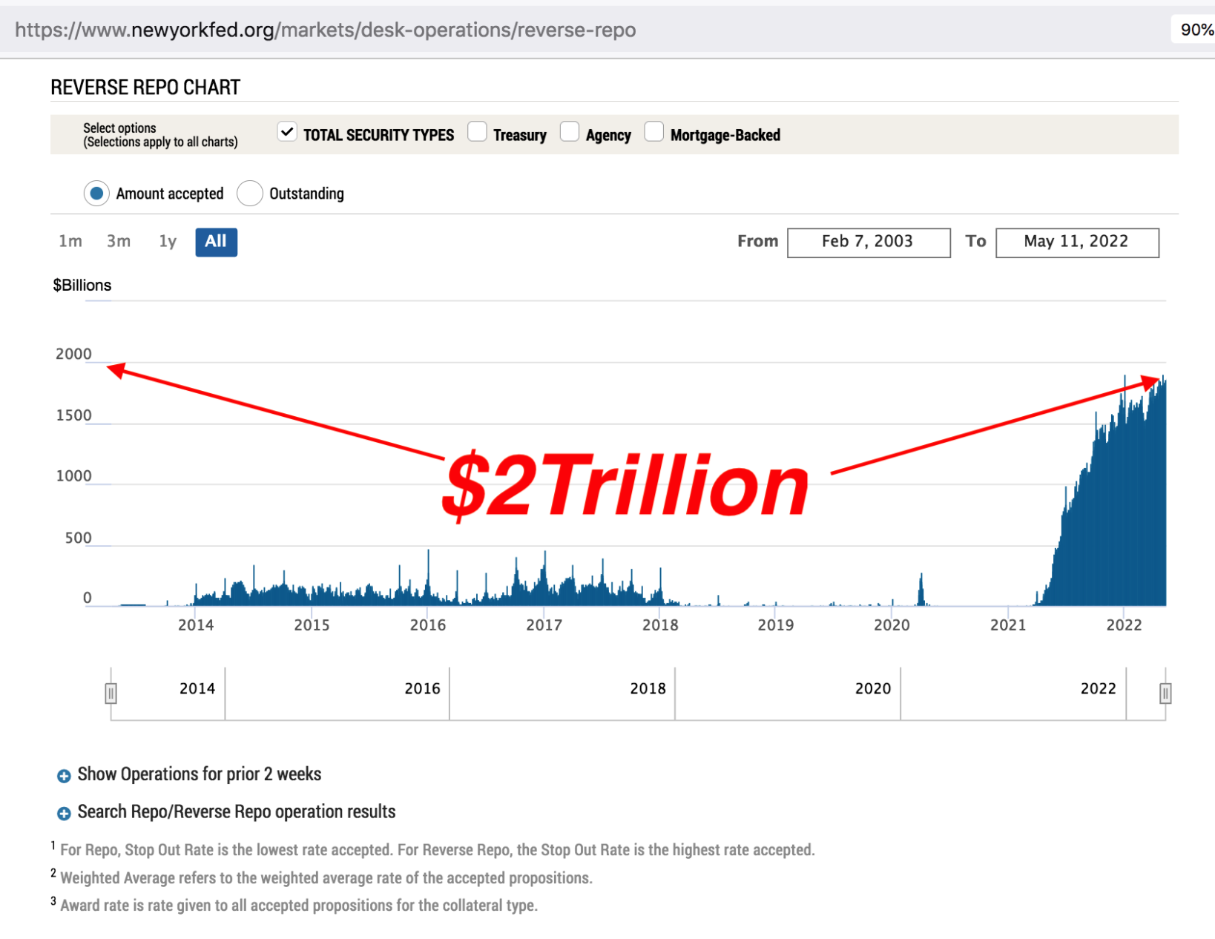Expand Show Operations for prior 2 weeks
Image resolution: width=1215 pixels, height=939 pixels.
[x=199, y=774]
